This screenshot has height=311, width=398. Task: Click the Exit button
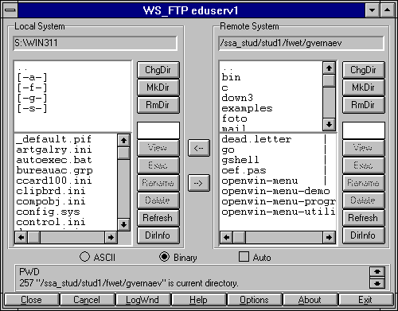click(366, 300)
